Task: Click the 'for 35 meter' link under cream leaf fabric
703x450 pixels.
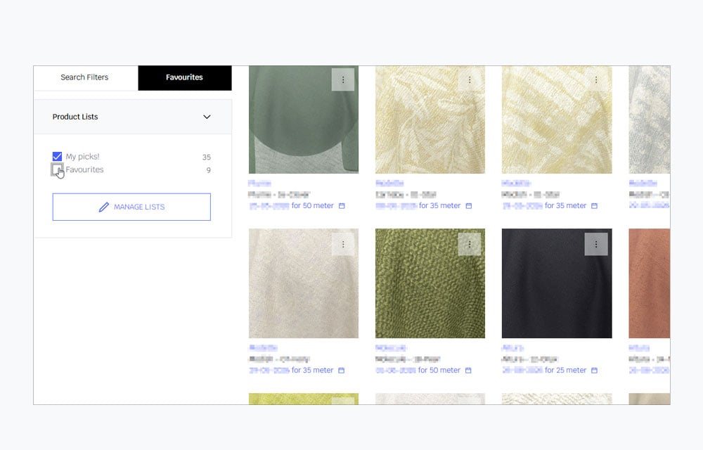Action: click(x=439, y=206)
